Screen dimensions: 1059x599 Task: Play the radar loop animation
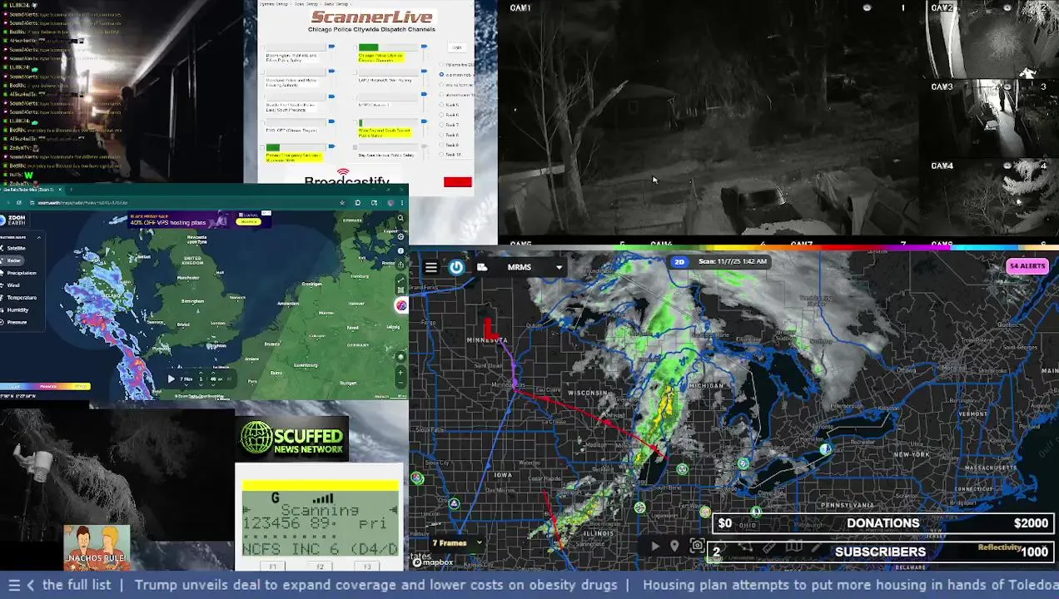coord(654,546)
